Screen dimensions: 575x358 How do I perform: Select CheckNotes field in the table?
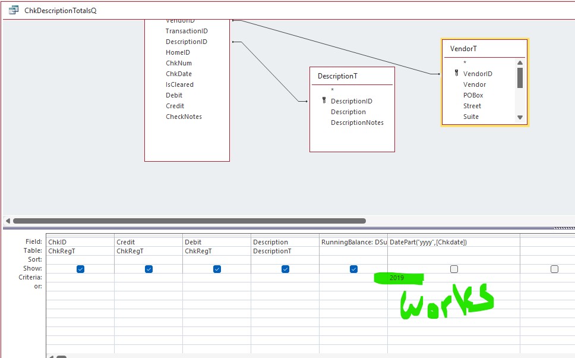point(184,117)
